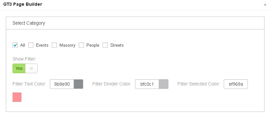This screenshot has width=270, height=117.
Task: Click the Select Category section header
Action: click(x=135, y=23)
